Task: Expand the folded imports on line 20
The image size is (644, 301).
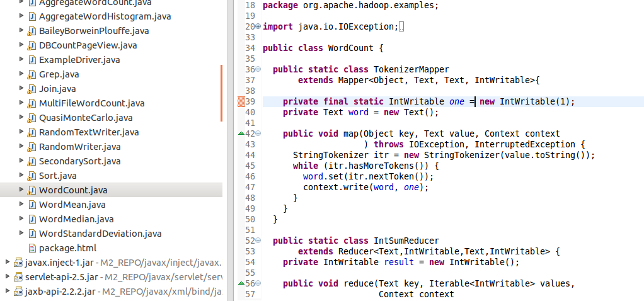Action: tap(258, 26)
